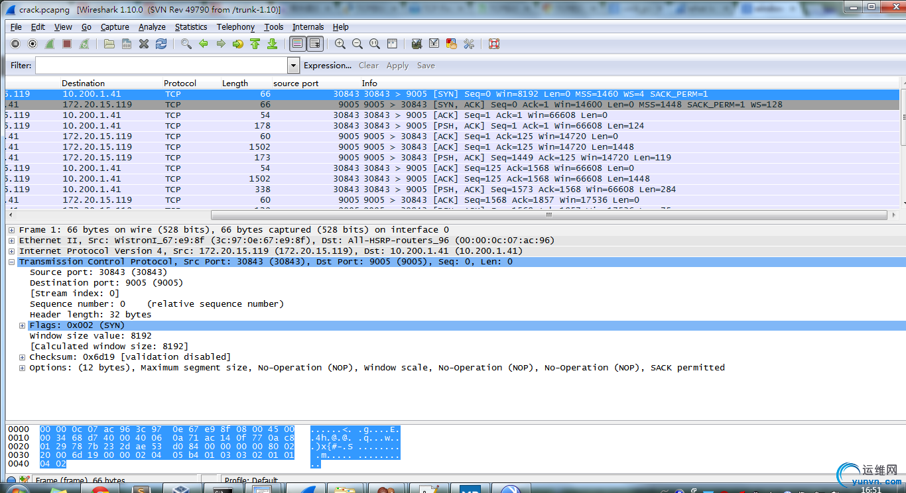906x493 pixels.
Task: Sort by the Protocol column header
Action: 180,83
